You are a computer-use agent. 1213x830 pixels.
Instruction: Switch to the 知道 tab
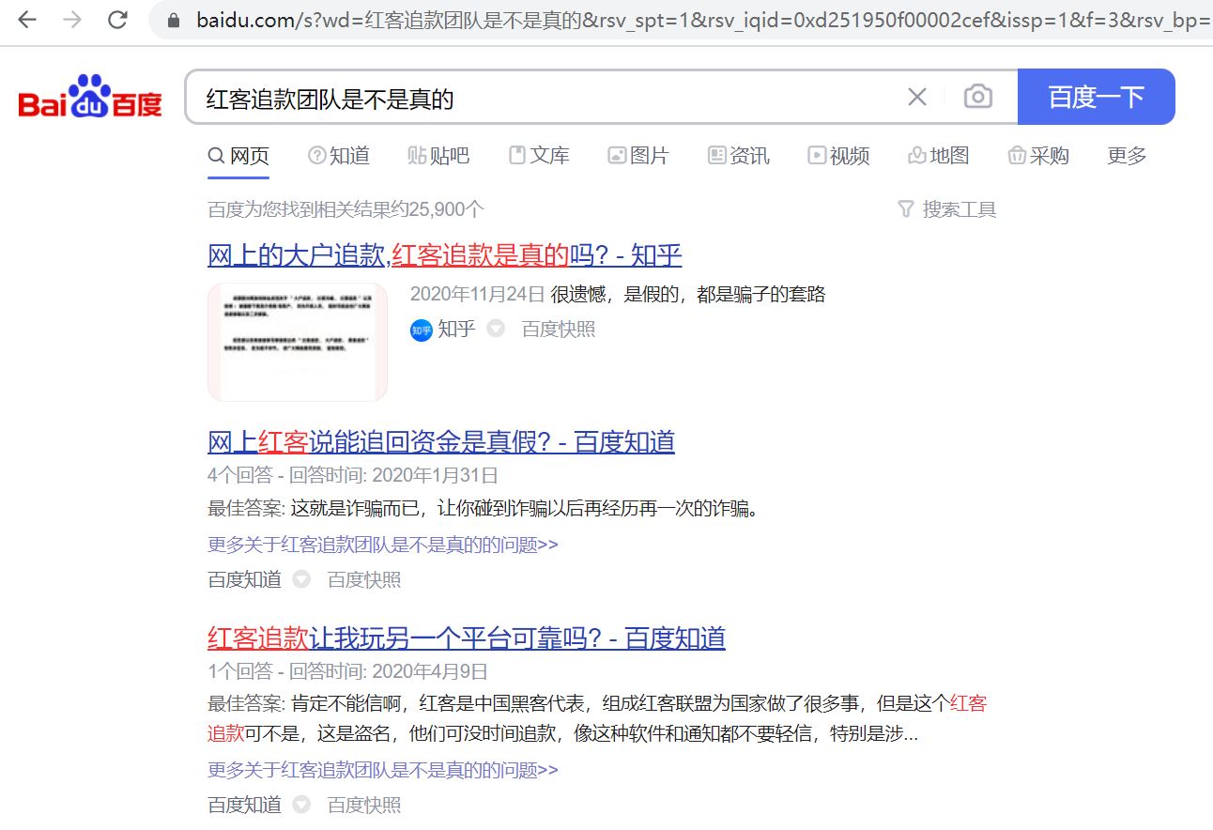[x=339, y=156]
